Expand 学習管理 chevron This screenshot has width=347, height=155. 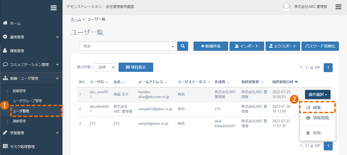pyautogui.click(x=57, y=133)
